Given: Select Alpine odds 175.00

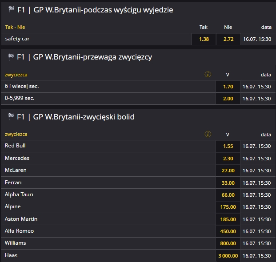Looking at the screenshot, I should [228, 207].
